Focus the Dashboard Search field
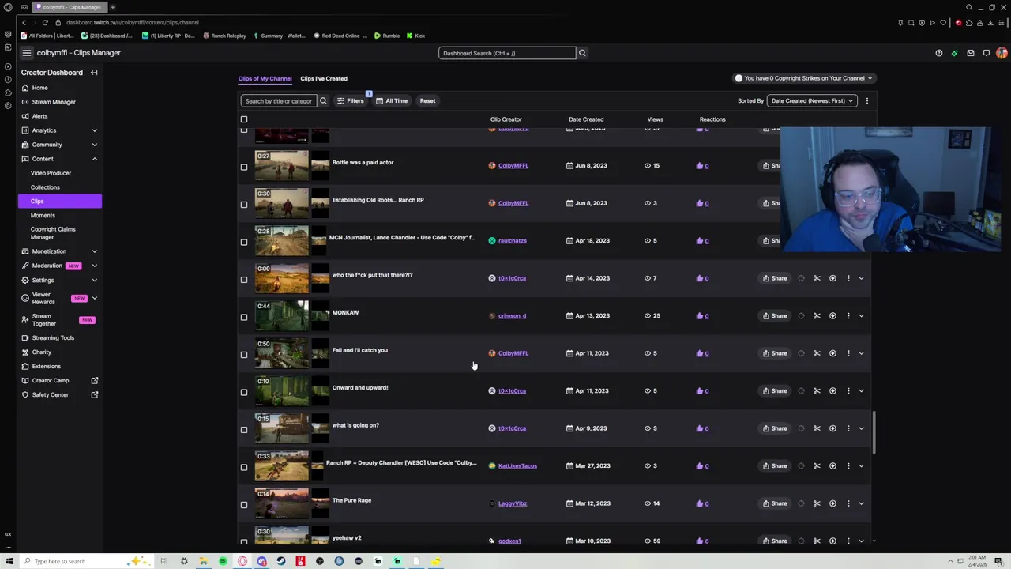 click(x=507, y=53)
